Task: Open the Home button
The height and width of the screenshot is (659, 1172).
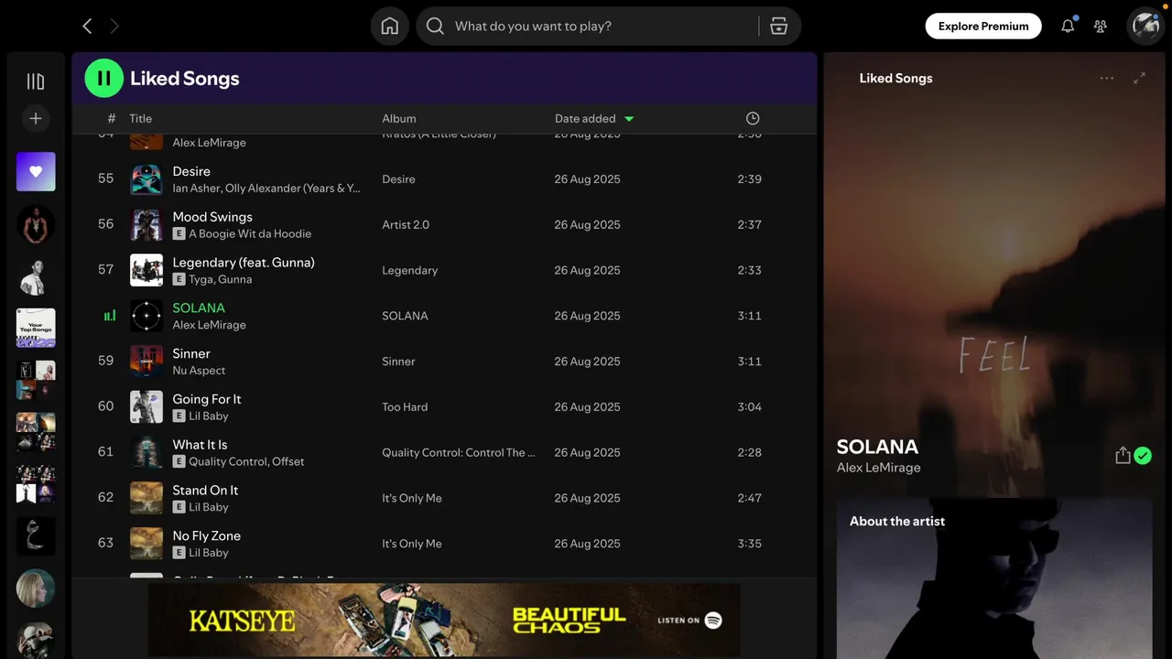Action: pos(390,27)
